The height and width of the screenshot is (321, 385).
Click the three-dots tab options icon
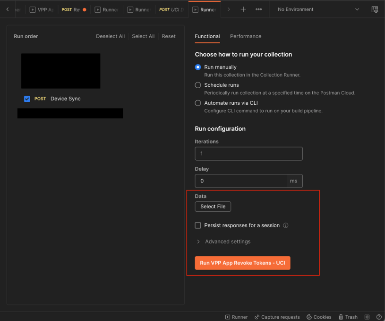point(258,9)
